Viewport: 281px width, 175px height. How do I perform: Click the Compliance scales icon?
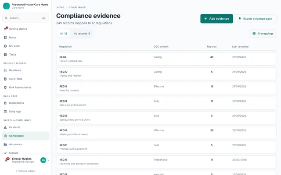(x=5, y=136)
